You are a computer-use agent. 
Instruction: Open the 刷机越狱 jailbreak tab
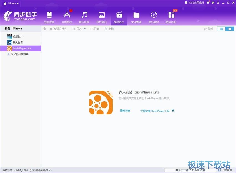pos(154,17)
